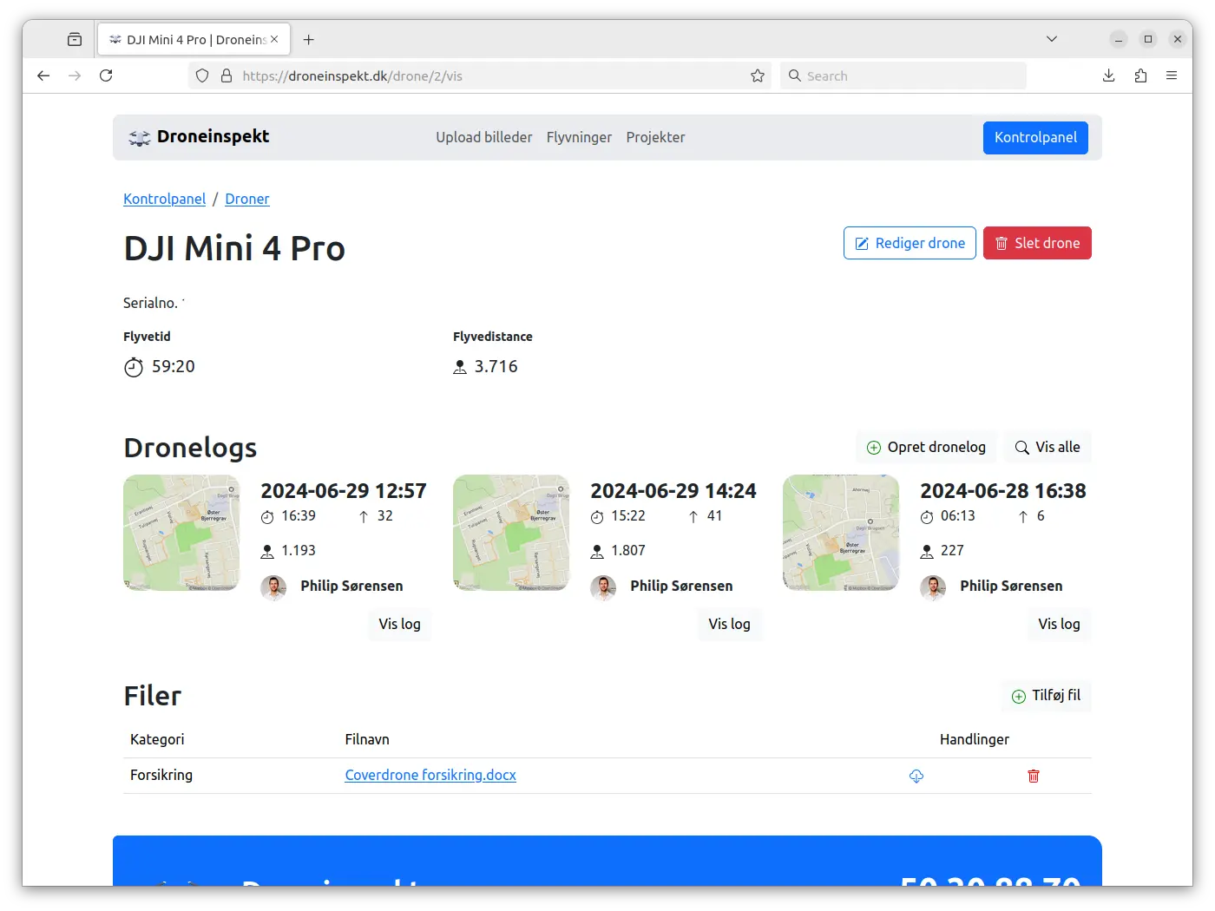The image size is (1215, 911).
Task: Open Coverdrone forsikring.docx link
Action: (430, 775)
